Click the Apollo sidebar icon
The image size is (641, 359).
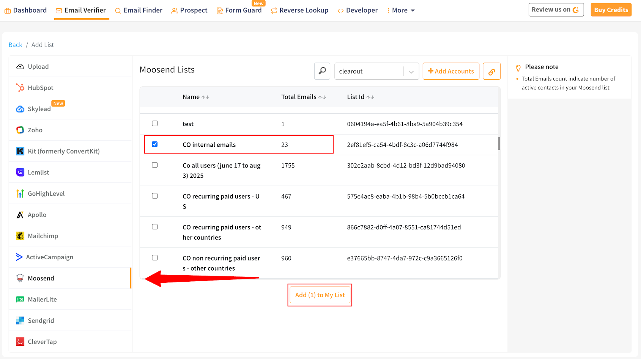(20, 215)
